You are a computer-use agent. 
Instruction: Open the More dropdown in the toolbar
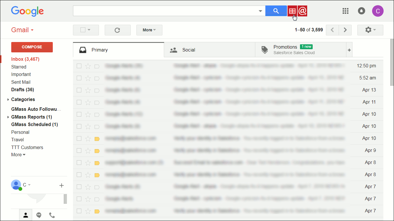pos(149,30)
